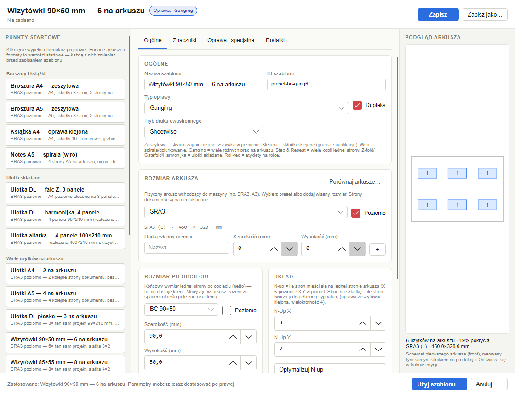Open the Typ oprawy Ganging dropdown
The height and width of the screenshot is (395, 515).
(246, 108)
